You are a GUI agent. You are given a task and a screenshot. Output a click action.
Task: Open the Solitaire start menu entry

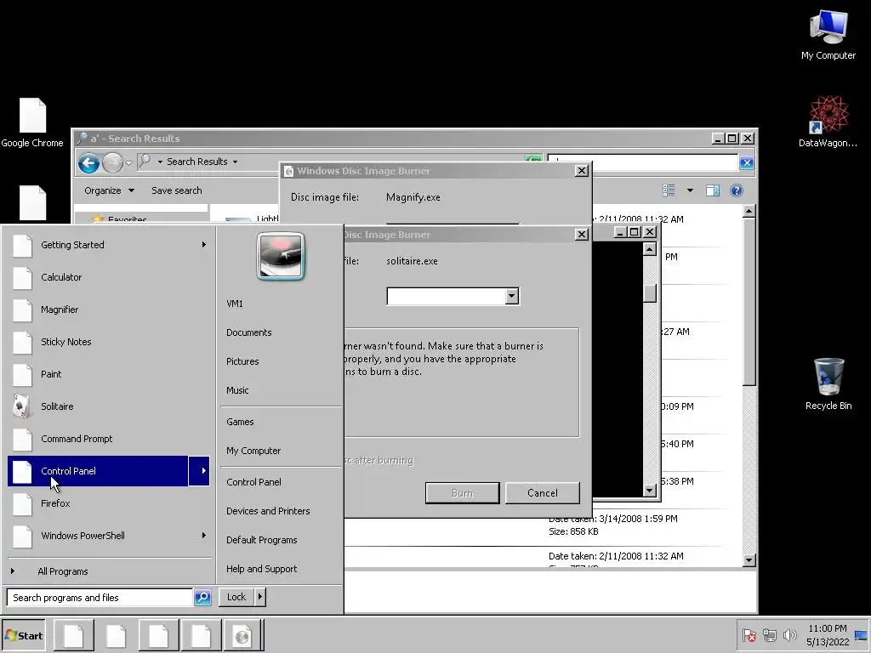[109, 406]
